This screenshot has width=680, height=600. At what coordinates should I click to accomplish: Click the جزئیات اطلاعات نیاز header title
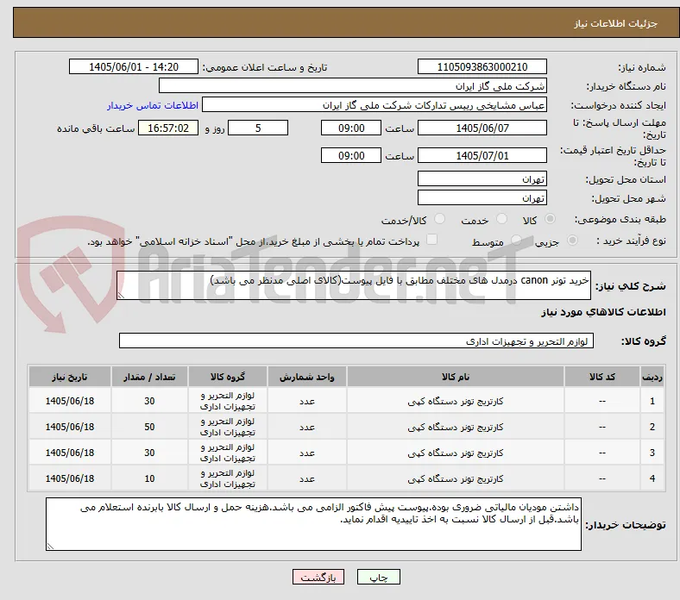(616, 23)
